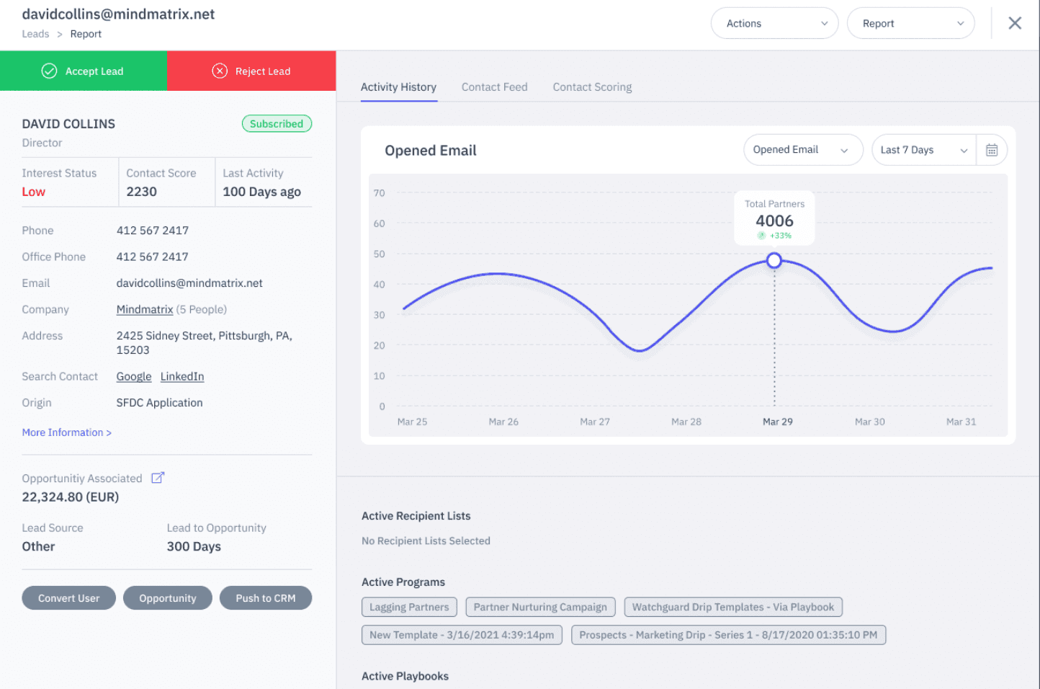The height and width of the screenshot is (689, 1040).
Task: Select the Partner Nurturing Campaign tag
Action: click(540, 607)
